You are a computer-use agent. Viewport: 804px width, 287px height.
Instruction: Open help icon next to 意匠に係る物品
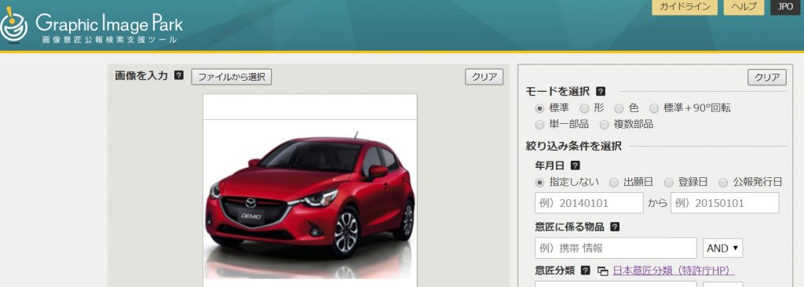615,227
